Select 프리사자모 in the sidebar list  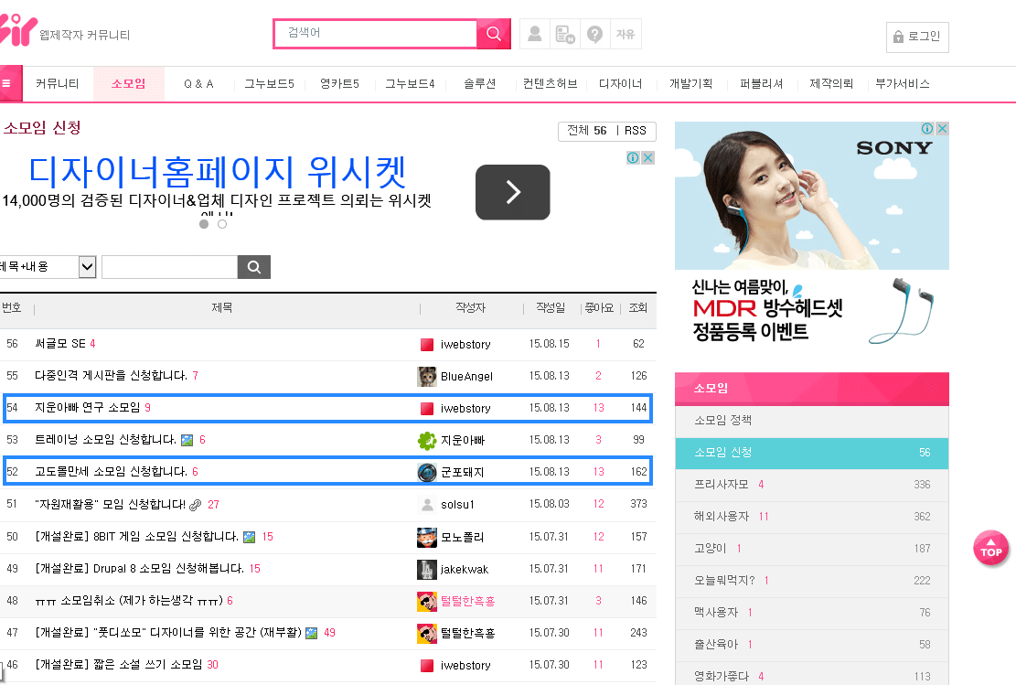tap(722, 484)
